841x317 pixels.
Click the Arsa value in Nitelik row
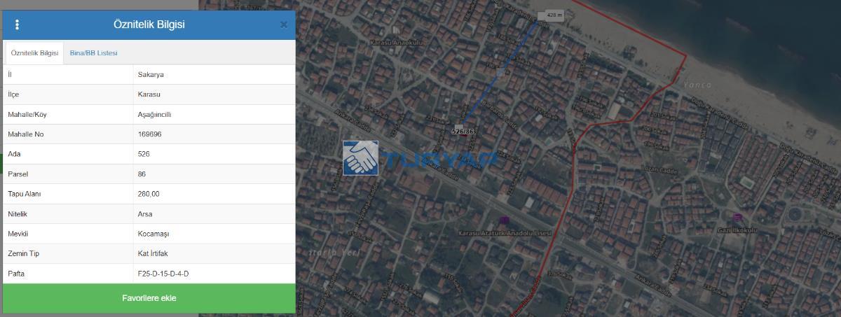pos(145,213)
